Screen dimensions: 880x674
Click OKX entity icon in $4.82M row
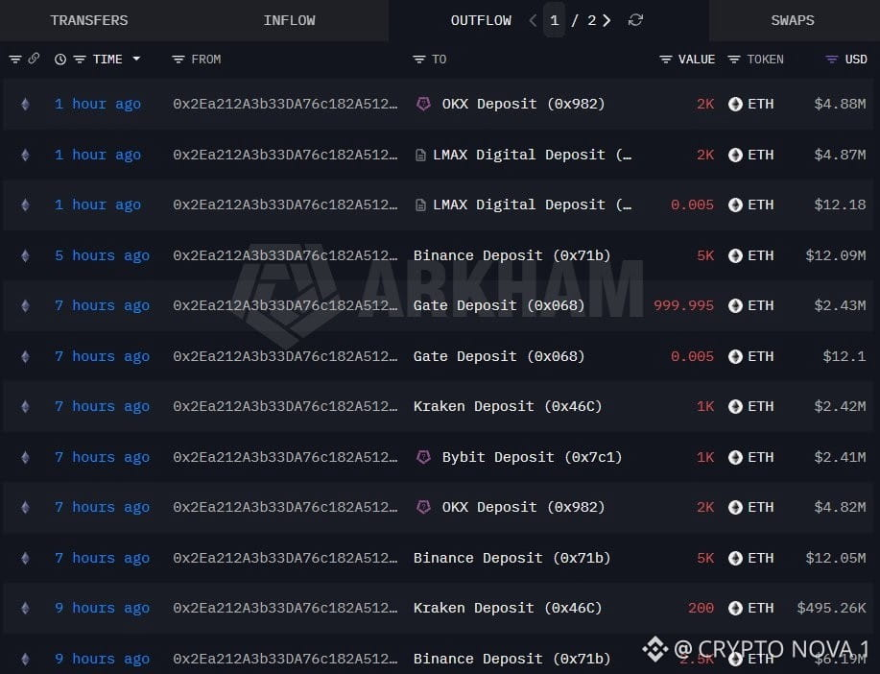click(423, 507)
